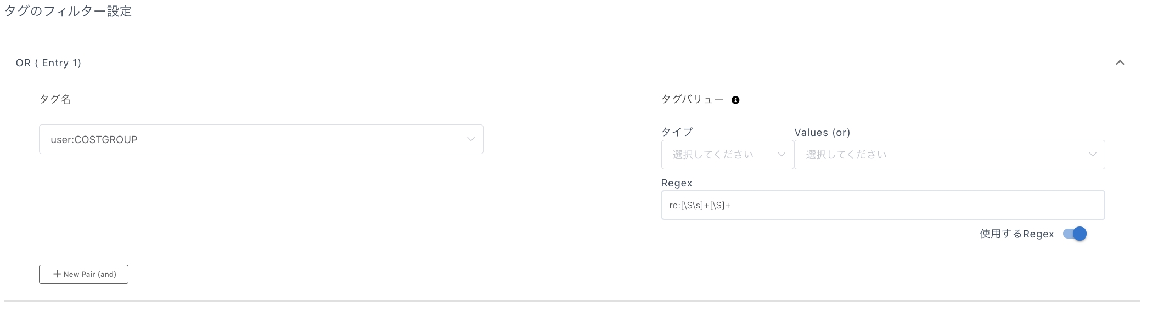Click the タグ名 label
The height and width of the screenshot is (318, 1158).
[55, 99]
